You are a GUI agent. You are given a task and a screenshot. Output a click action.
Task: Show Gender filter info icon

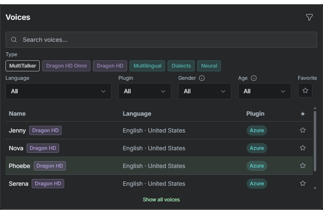pyautogui.click(x=202, y=78)
